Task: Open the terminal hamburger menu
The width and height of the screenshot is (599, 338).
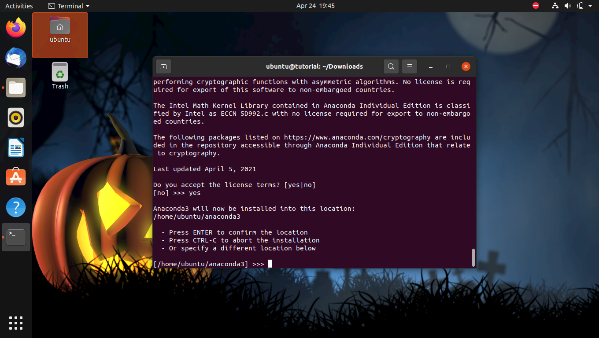Action: point(409,66)
